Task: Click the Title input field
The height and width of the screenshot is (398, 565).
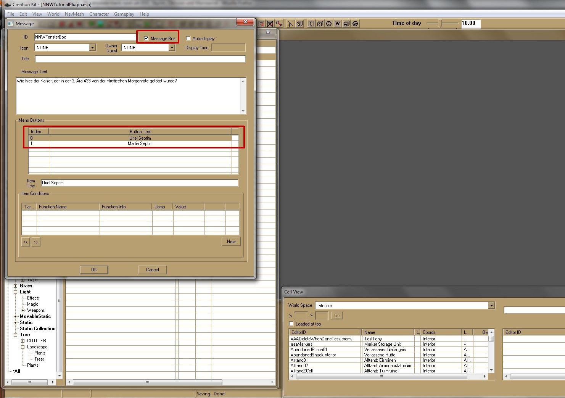Action: 140,59
